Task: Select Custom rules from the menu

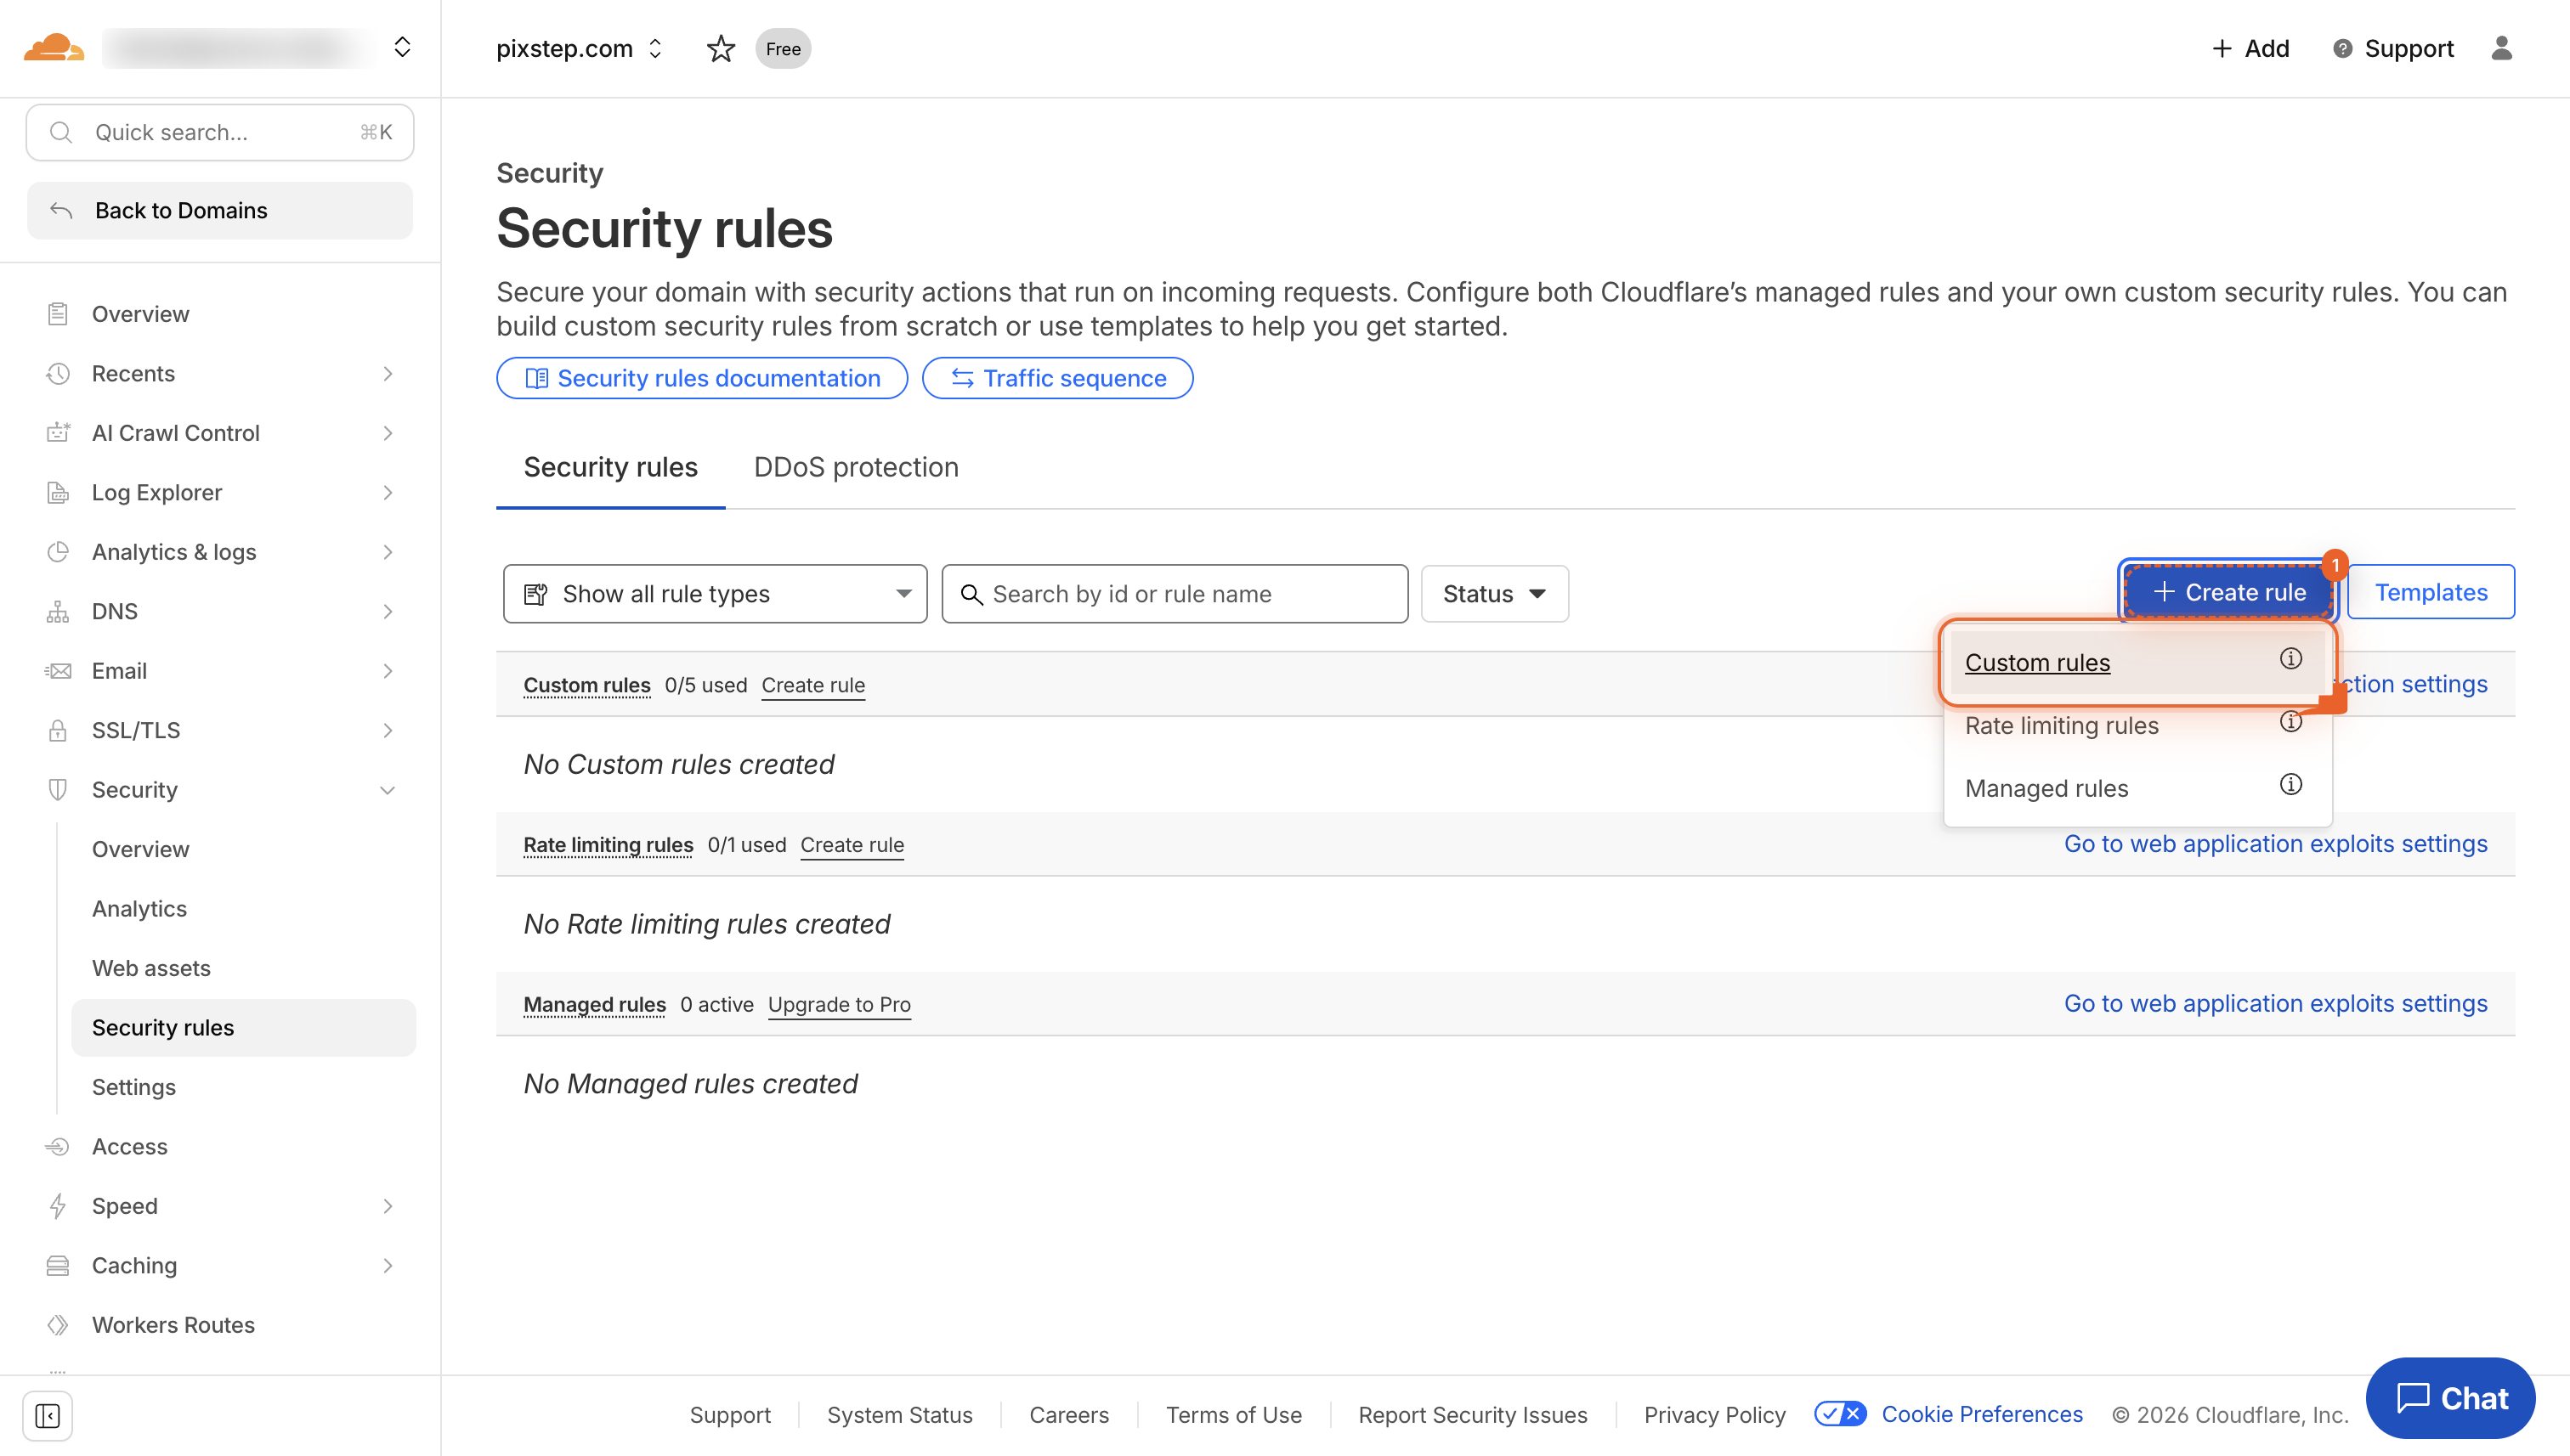Action: coord(2037,662)
